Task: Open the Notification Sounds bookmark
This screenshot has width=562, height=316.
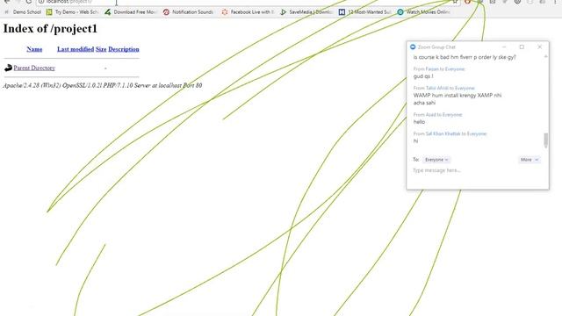Action: pyautogui.click(x=188, y=12)
